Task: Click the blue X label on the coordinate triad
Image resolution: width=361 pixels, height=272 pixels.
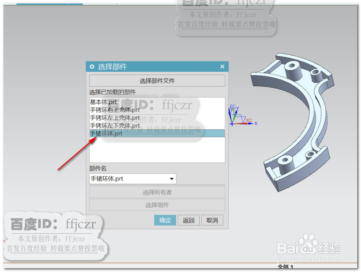Action: click(255, 123)
